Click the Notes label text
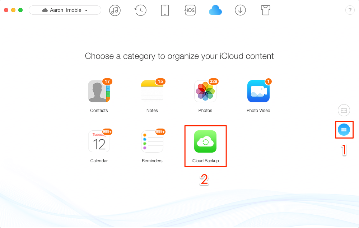The width and height of the screenshot is (359, 228). point(152,110)
